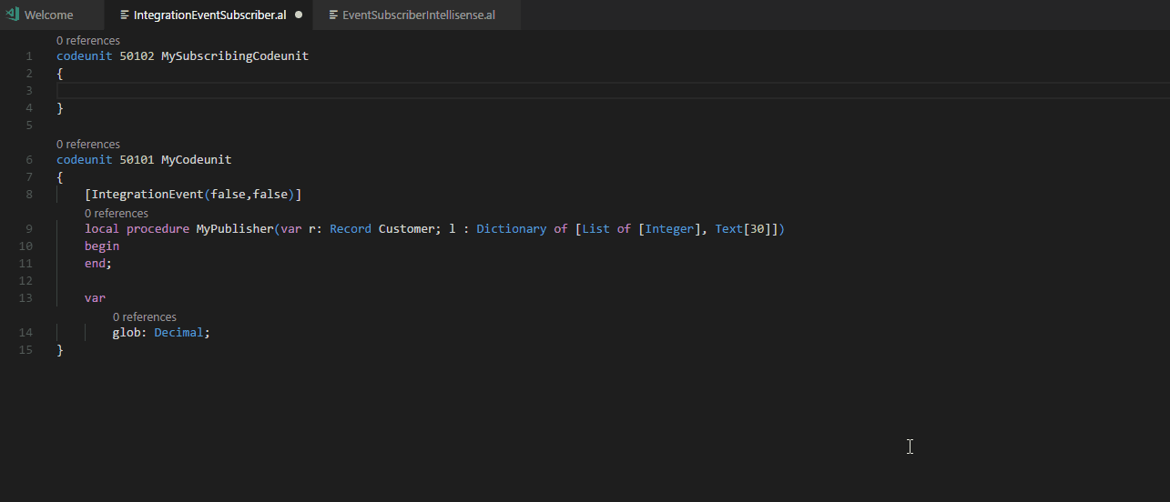
Task: Click the begin keyword on line 10
Action: point(102,246)
